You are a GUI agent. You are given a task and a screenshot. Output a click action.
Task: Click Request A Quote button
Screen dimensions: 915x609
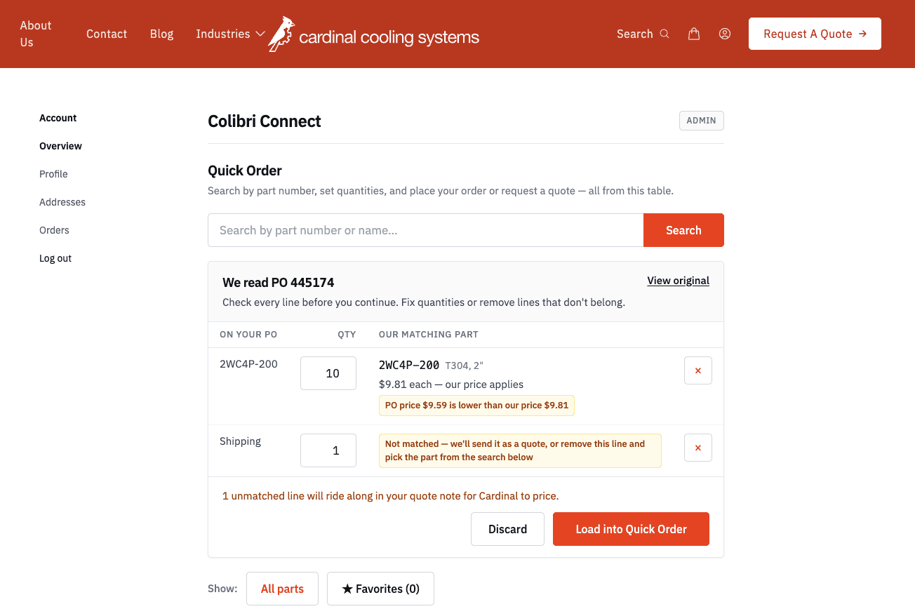click(x=815, y=34)
